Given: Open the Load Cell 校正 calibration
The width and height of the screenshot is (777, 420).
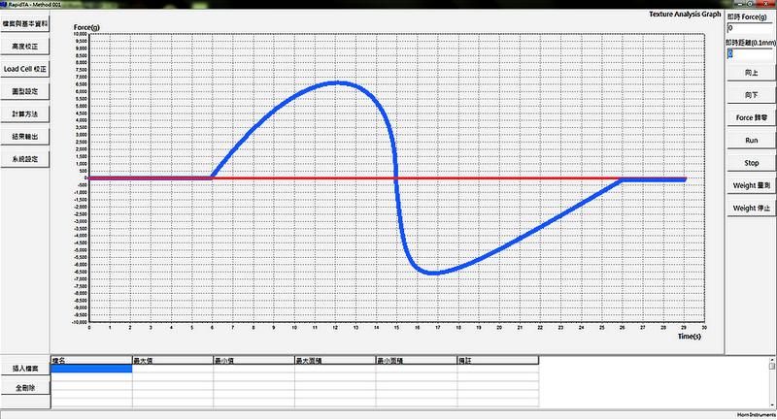Looking at the screenshot, I should click(26, 69).
